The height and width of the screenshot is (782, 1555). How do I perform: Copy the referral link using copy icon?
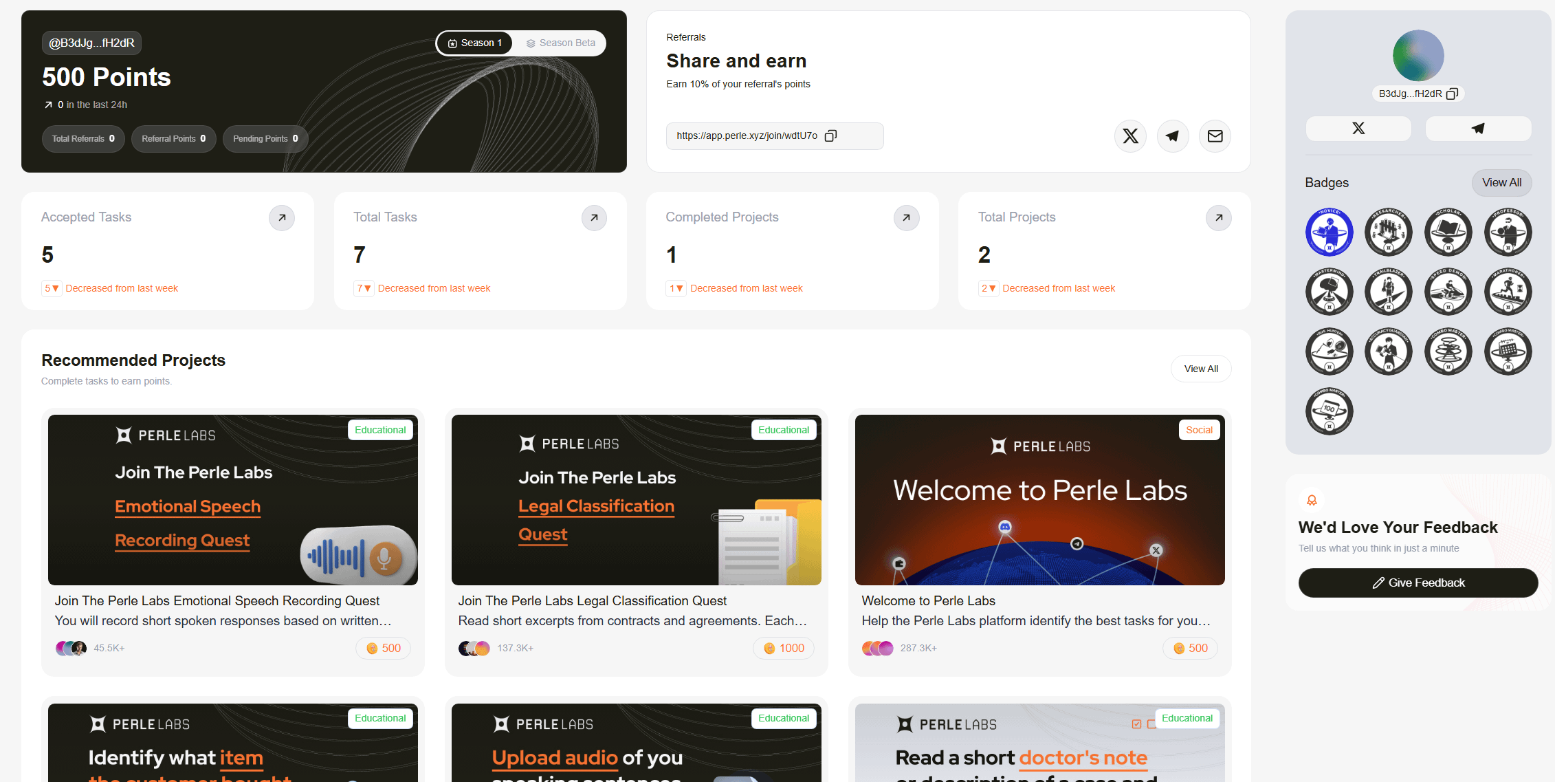click(x=830, y=136)
